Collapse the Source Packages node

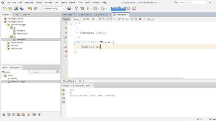click(5, 25)
